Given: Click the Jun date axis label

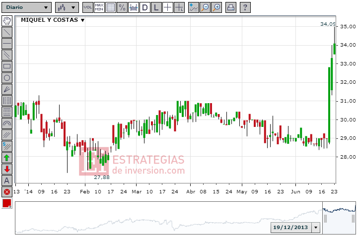Looking at the screenshot, I should tap(295, 192).
